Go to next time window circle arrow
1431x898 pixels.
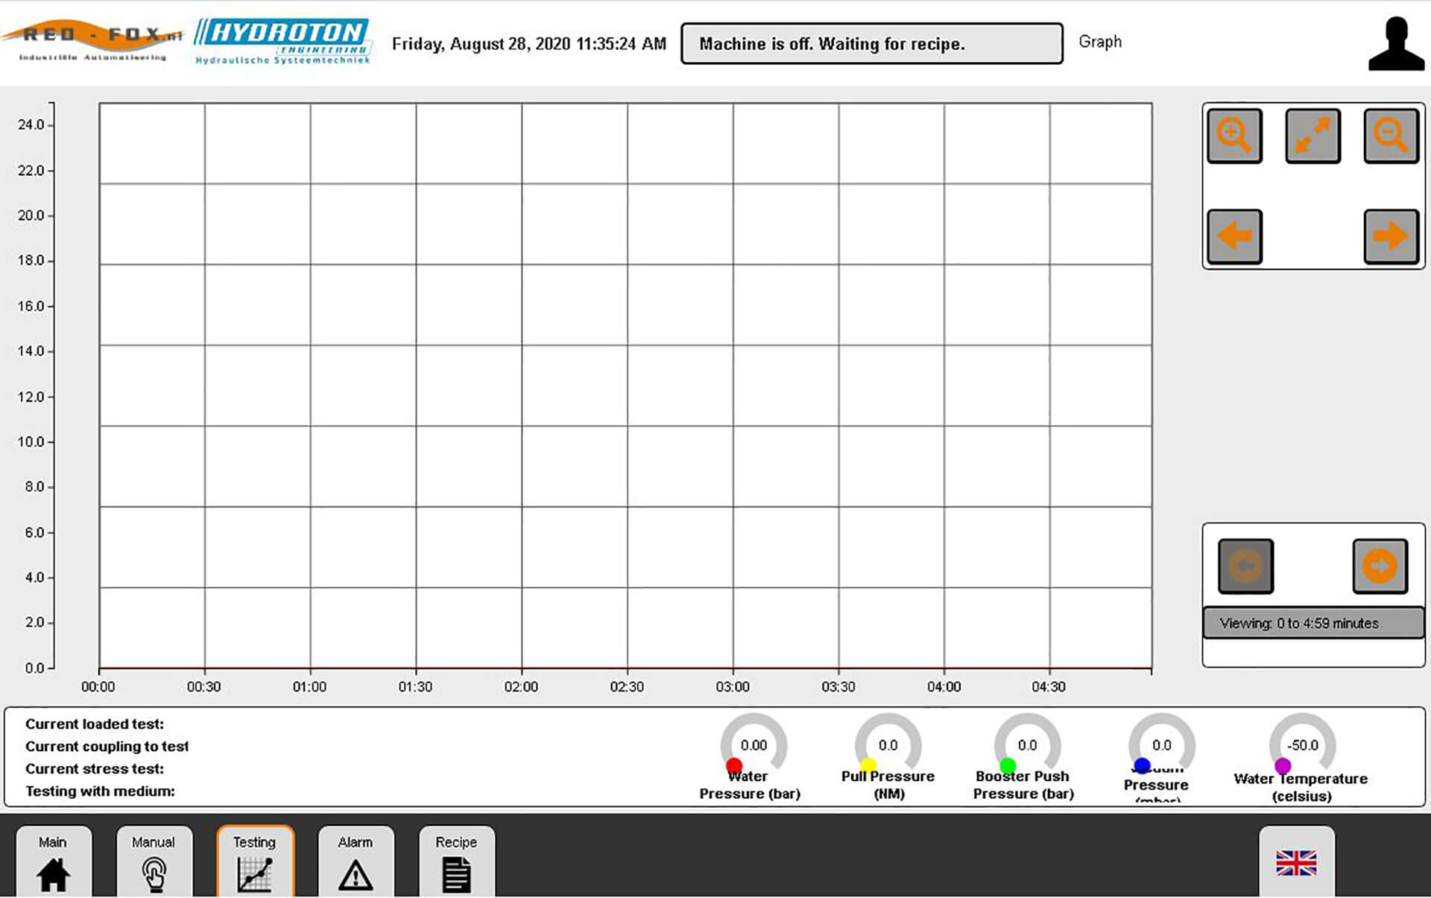coord(1380,566)
